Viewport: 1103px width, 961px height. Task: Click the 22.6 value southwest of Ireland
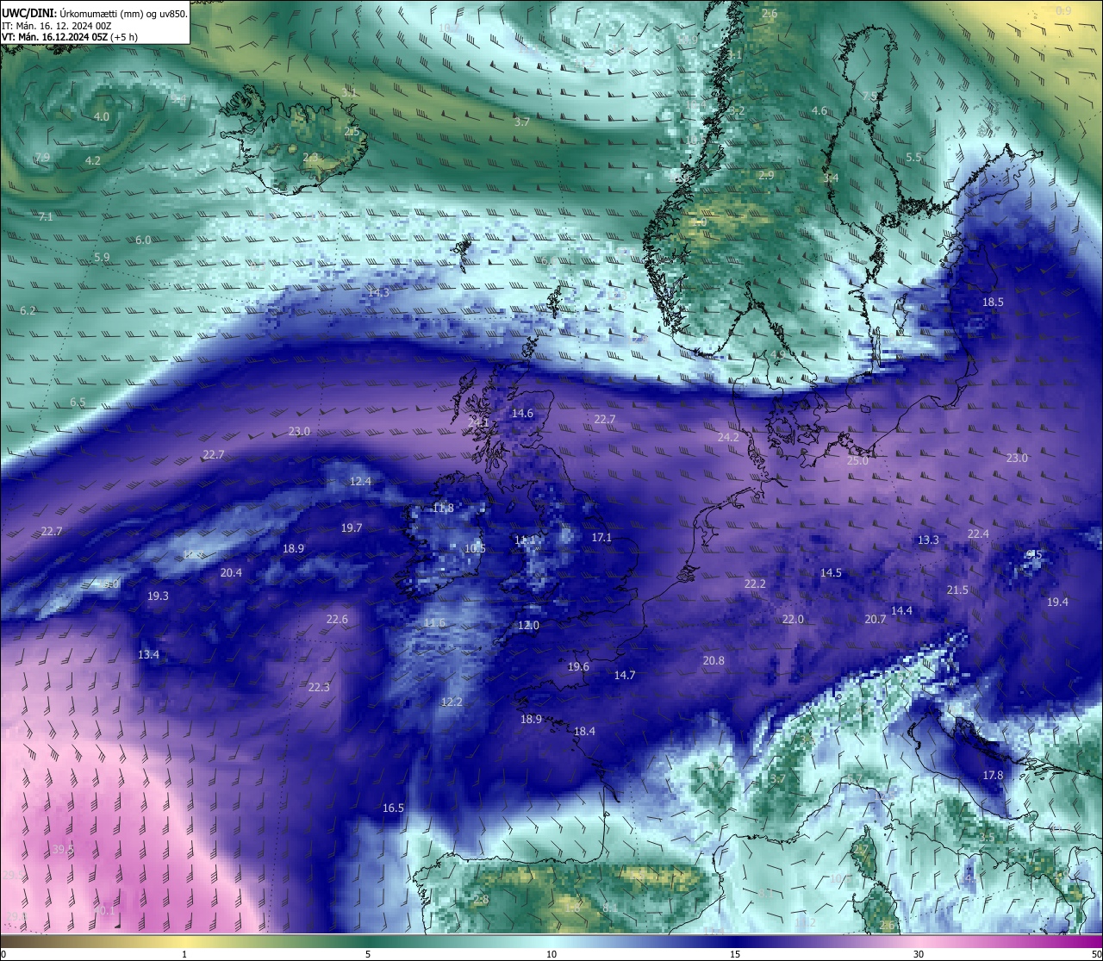point(337,620)
